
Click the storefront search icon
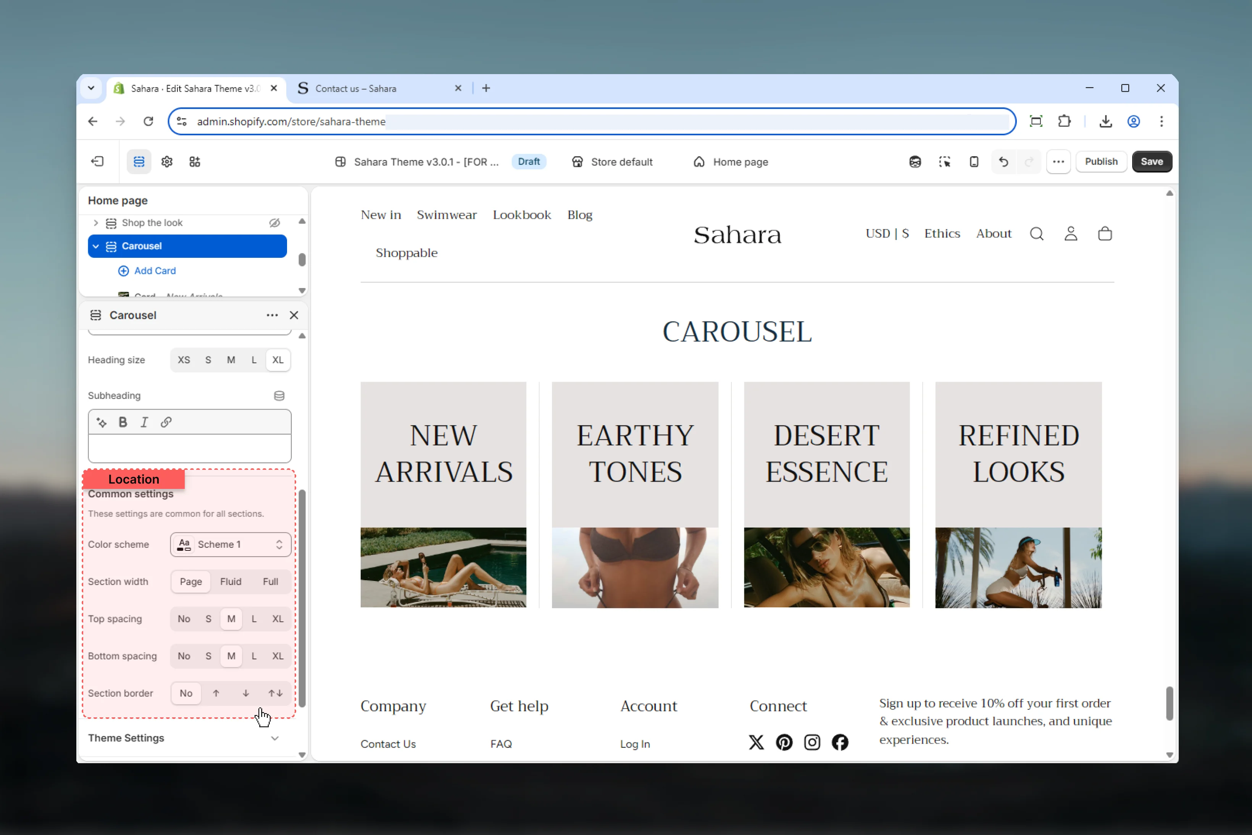coord(1036,234)
